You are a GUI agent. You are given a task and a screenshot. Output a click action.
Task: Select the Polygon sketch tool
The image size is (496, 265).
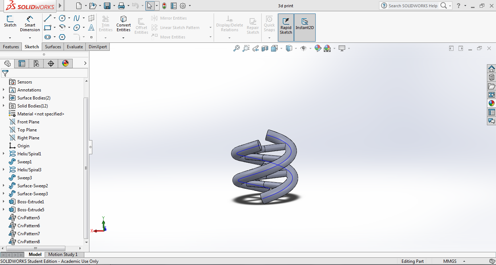click(x=62, y=37)
